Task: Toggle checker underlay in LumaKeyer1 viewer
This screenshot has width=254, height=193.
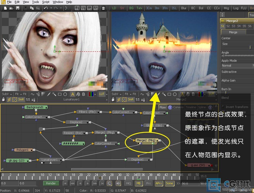Action: (x=15, y=100)
